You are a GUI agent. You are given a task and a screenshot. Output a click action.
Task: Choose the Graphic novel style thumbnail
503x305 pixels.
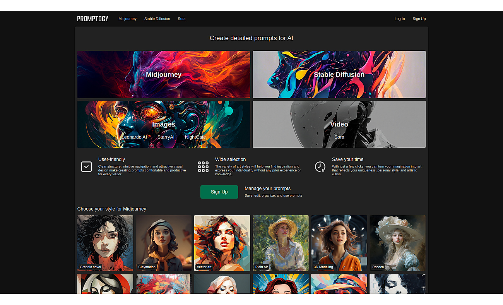tap(105, 243)
